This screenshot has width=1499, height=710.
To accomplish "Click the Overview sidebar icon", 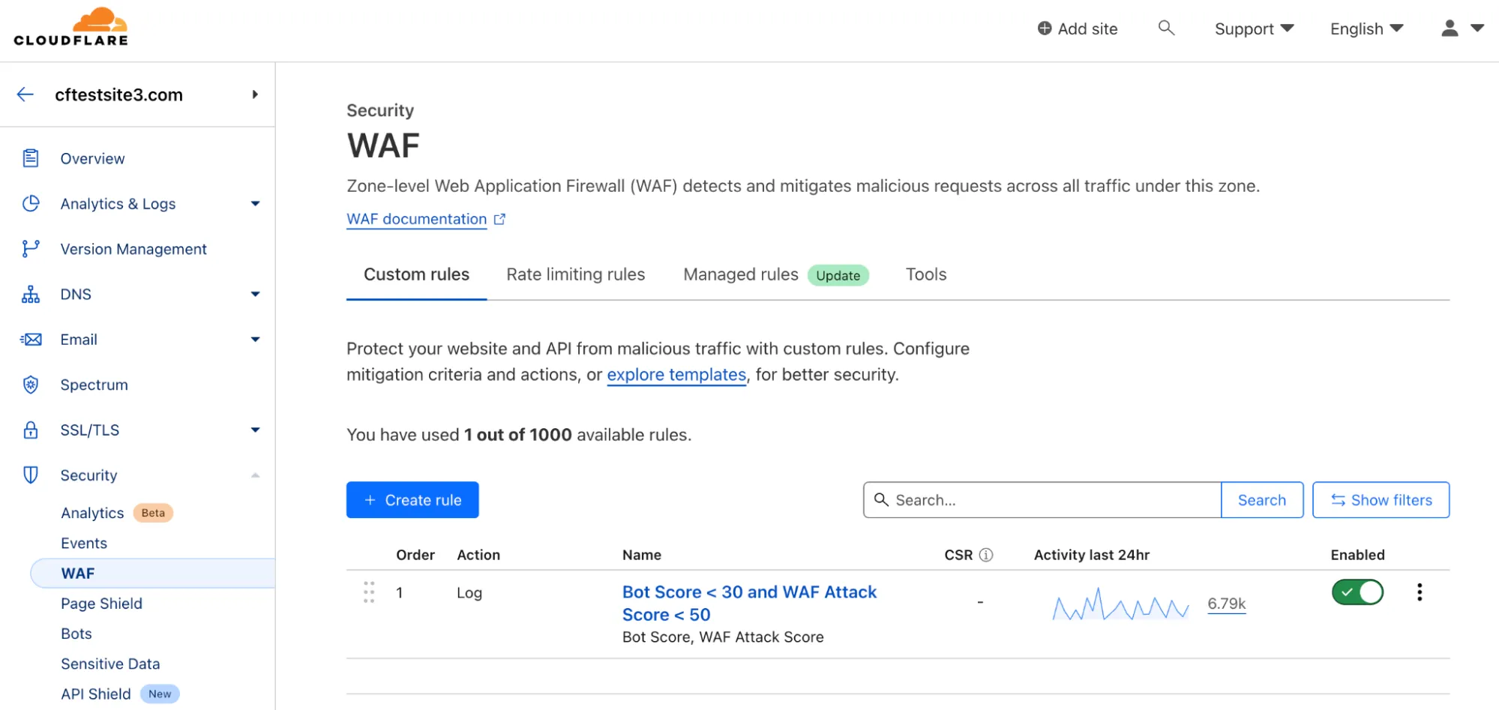I will (x=30, y=158).
